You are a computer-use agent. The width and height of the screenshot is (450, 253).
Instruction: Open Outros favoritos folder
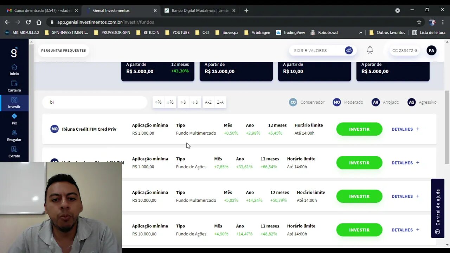coord(387,32)
